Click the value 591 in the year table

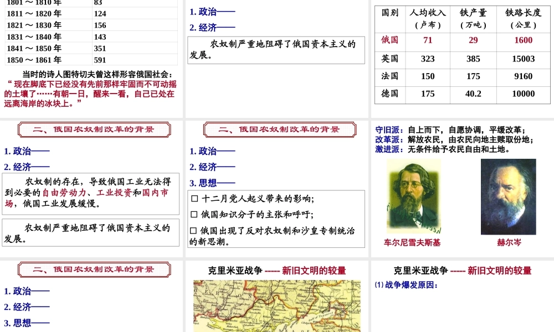click(100, 60)
